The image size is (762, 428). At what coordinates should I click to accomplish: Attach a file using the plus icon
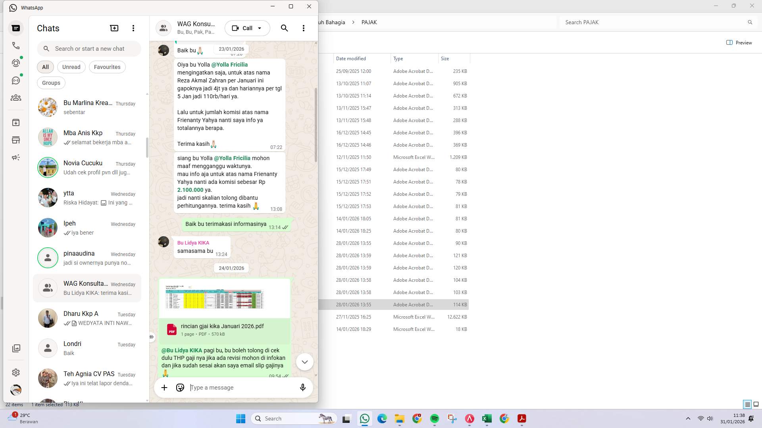164,388
